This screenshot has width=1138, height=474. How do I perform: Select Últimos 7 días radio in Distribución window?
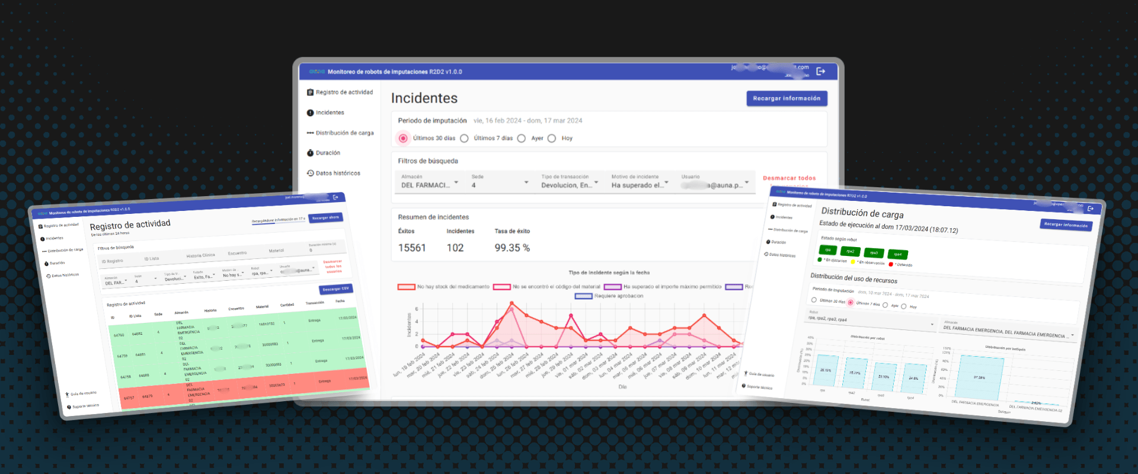[851, 302]
